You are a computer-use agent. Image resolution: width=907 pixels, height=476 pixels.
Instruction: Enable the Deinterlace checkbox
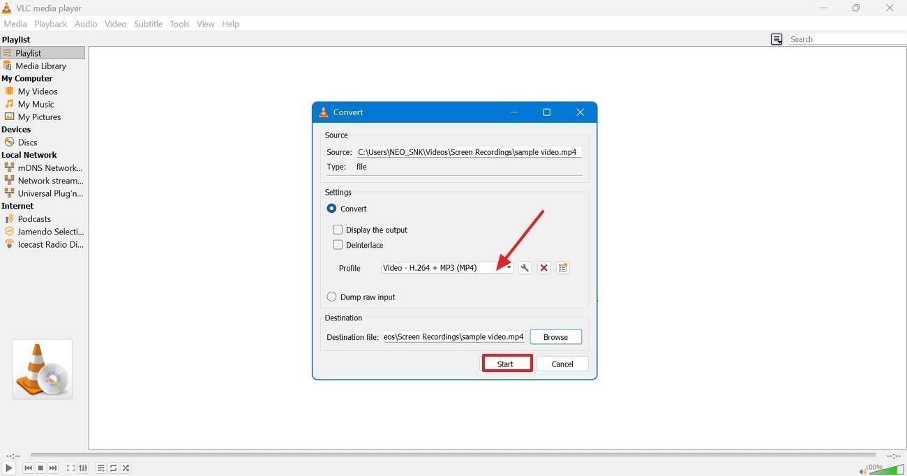(x=338, y=244)
